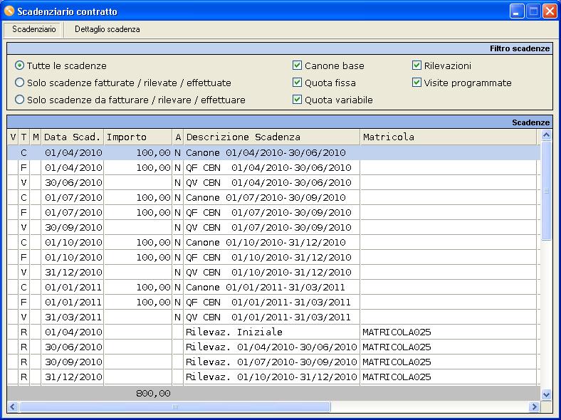
Task: Maximize the Scadenziario contratto window
Action: [533, 11]
